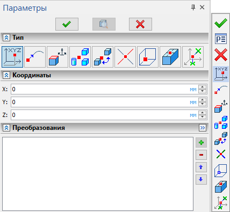Select node by coordinate system type in panel
This screenshot has height=212, width=230.
click(57, 57)
